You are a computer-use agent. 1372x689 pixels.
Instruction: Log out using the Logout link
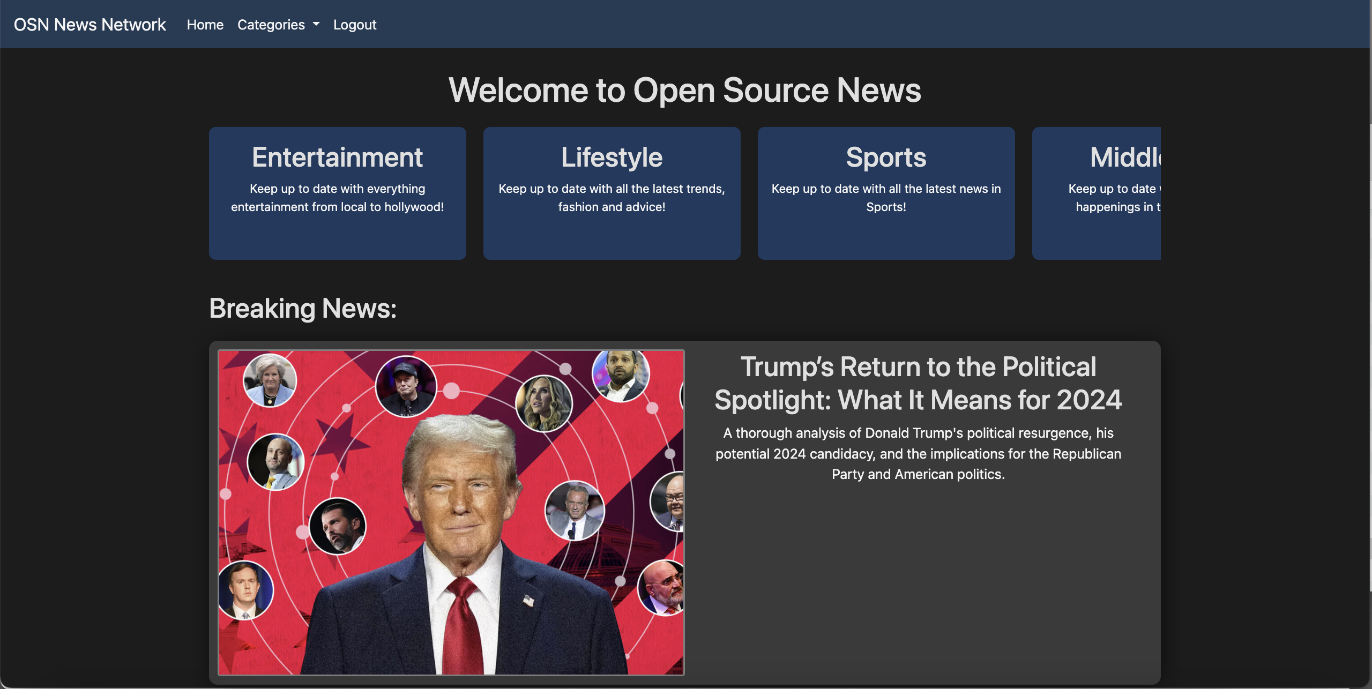pos(354,25)
